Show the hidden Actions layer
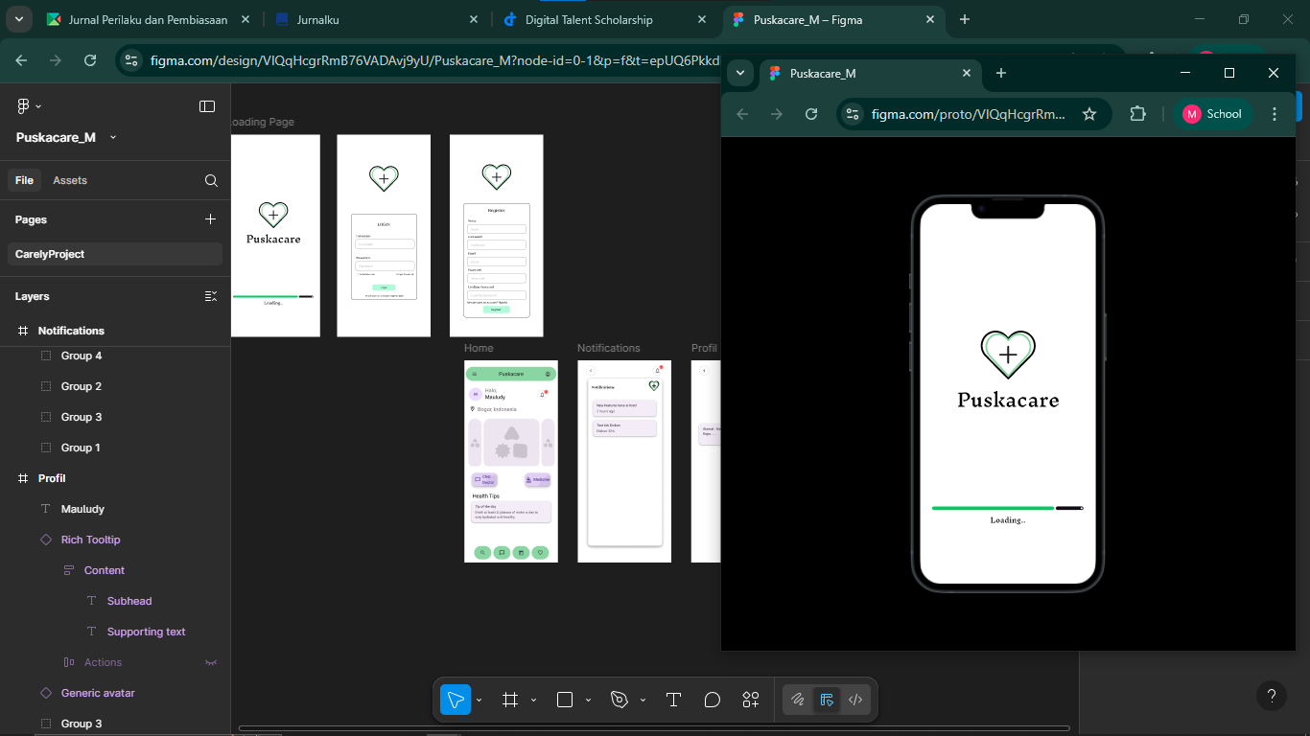1310x736 pixels. tap(211, 662)
